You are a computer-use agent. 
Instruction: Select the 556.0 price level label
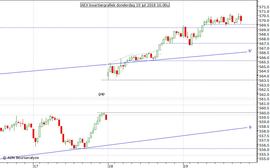[x=264, y=150]
